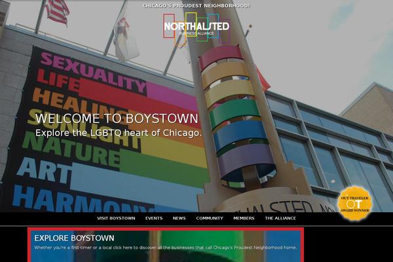Open the Visit Boystown menu

click(x=116, y=218)
